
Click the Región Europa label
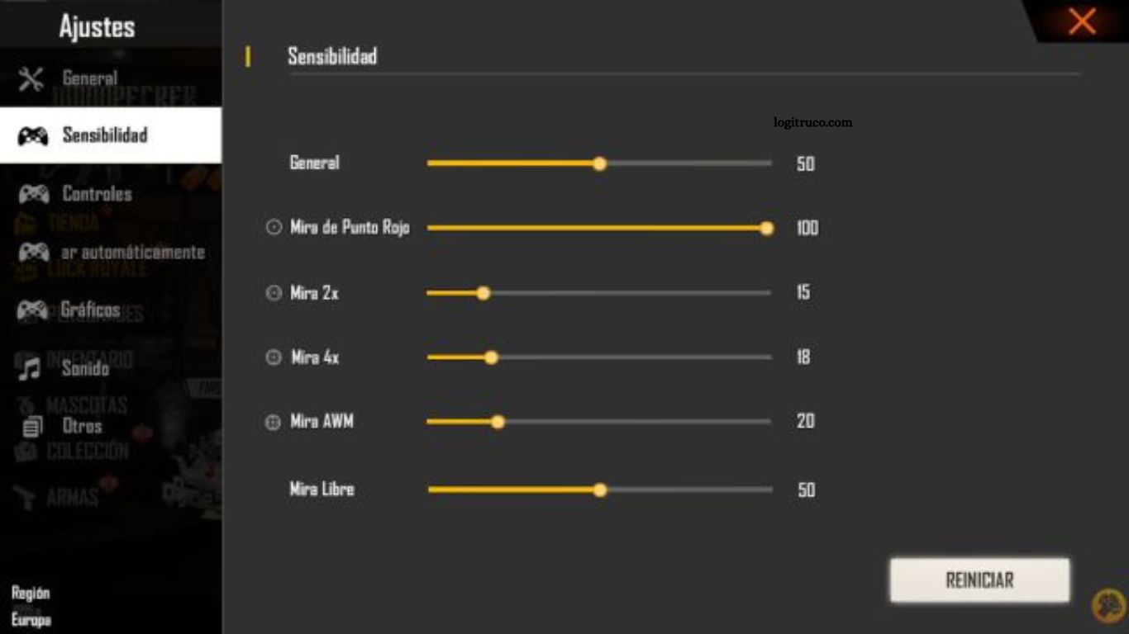point(31,607)
